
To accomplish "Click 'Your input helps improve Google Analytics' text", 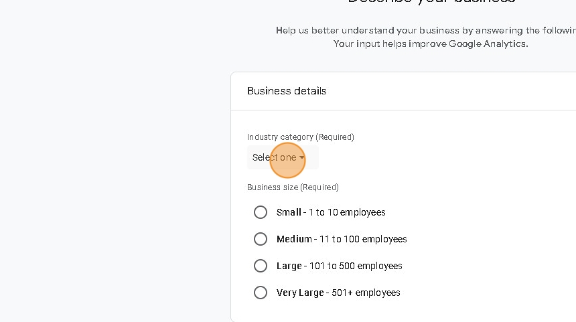I will coord(431,44).
